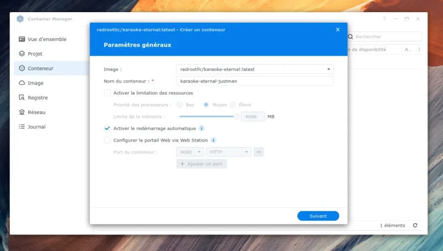Open Vue d'ensemble in sidebar

(51, 39)
